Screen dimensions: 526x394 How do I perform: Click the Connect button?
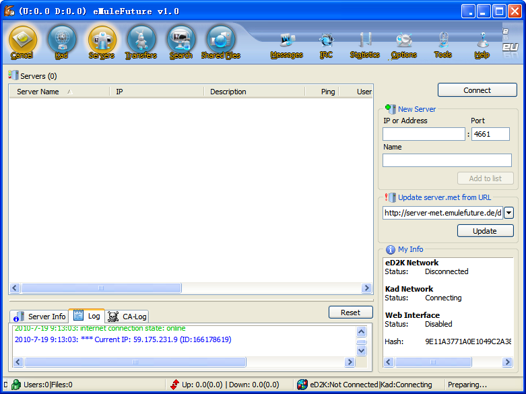pos(477,90)
